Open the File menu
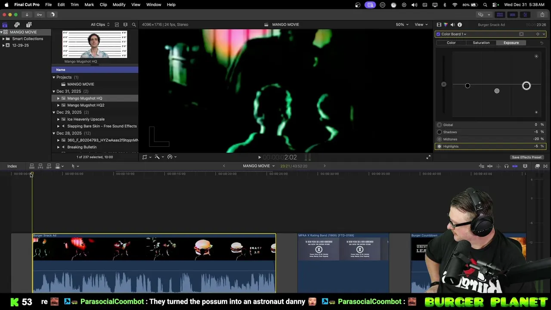Screen dimensions: 551x310 [x=49, y=5]
